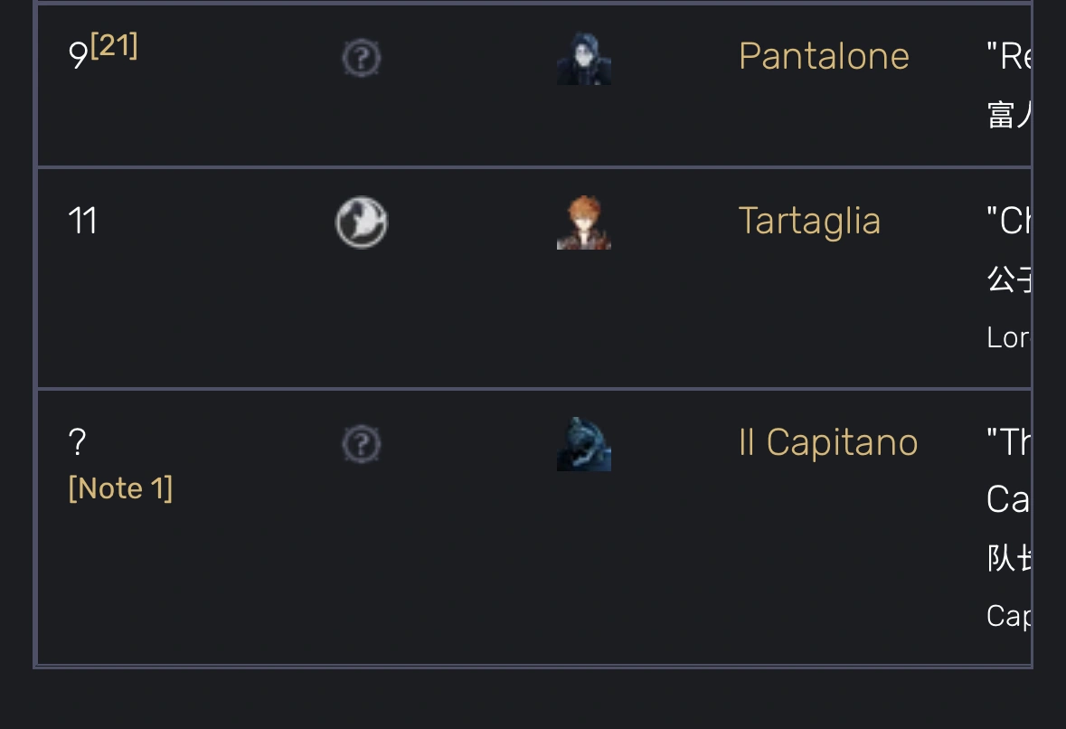Select the "Lor" alias text in Tartaglia's row
1066x729 pixels.
coord(1010,338)
